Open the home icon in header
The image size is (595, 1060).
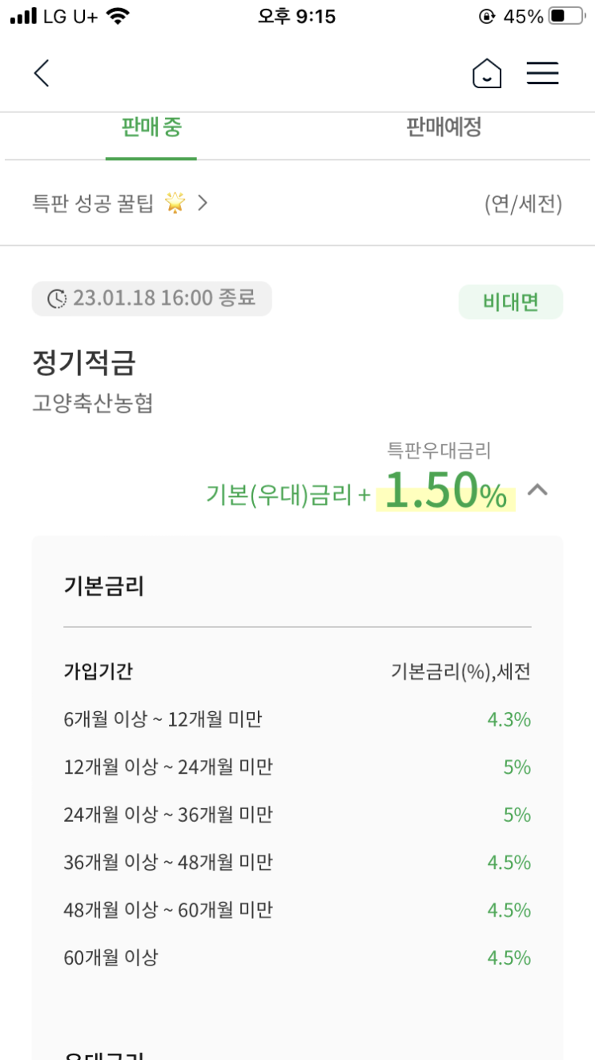(x=487, y=74)
